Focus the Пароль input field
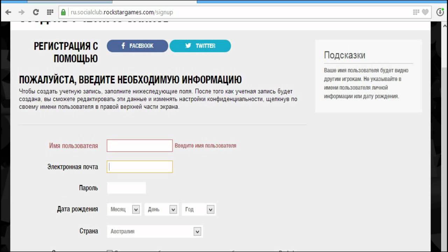Screen dimensions: 448x252 click(x=126, y=188)
